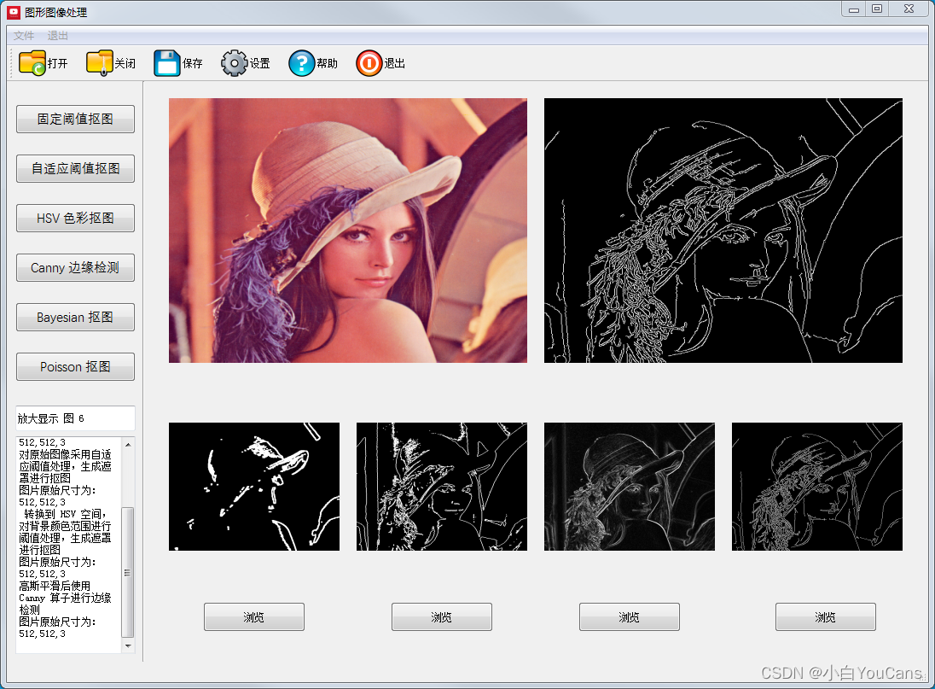Click the log panel scrollbar thumb
935x689 pixels.
(128, 573)
